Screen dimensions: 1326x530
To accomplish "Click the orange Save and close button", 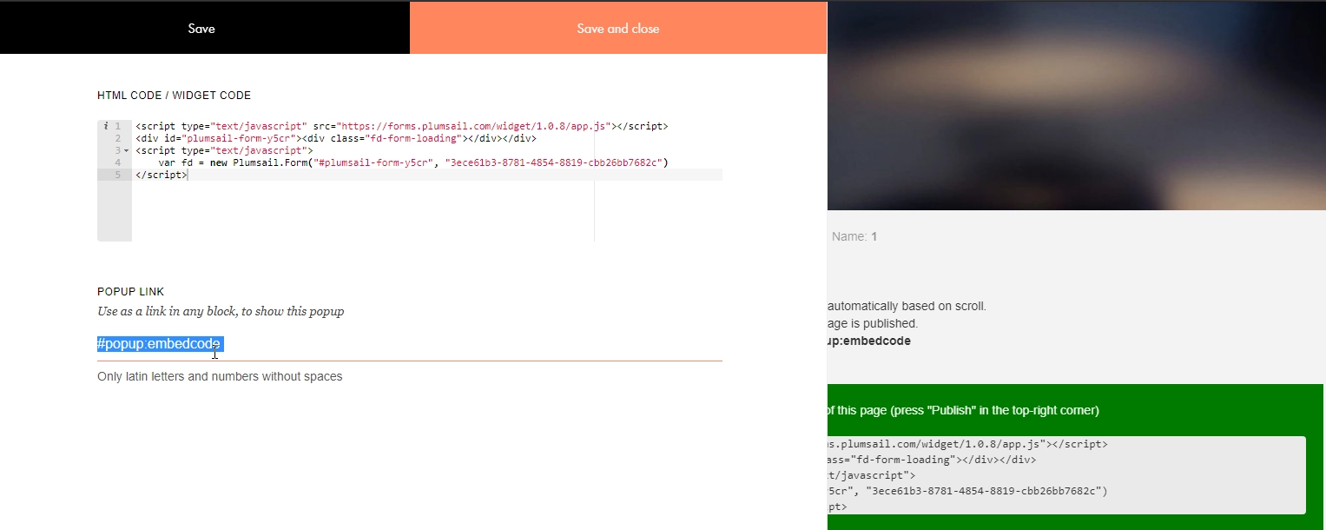I will click(618, 29).
